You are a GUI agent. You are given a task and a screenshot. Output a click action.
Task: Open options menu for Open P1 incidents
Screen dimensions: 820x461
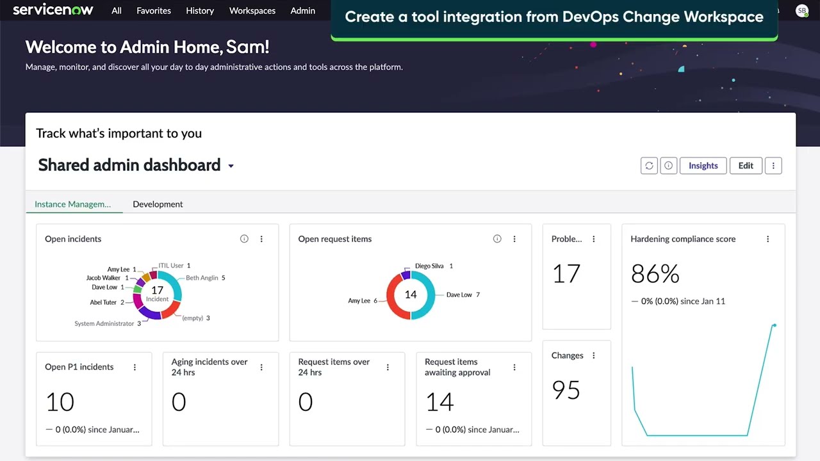(x=135, y=367)
